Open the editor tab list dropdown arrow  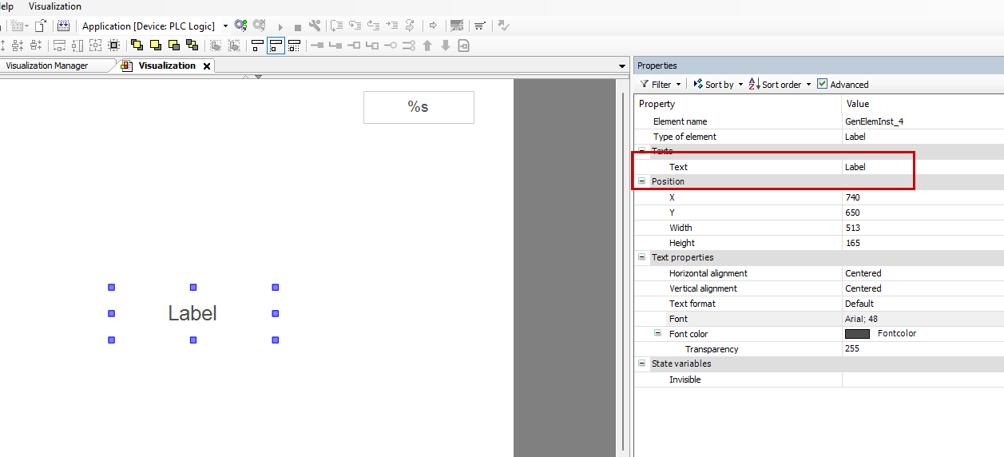coord(622,66)
